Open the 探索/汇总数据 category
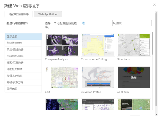 click(x=23, y=63)
